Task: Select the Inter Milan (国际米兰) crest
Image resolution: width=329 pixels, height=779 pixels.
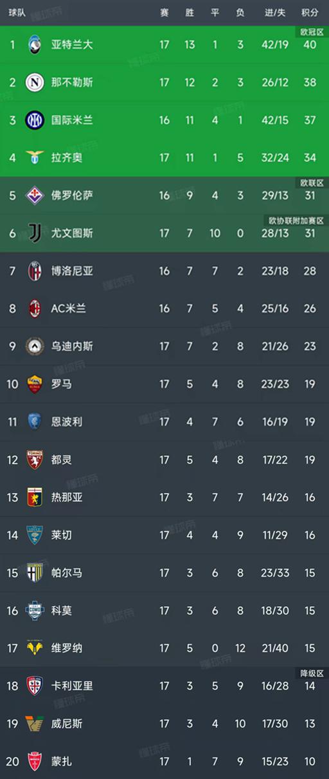Action: click(x=34, y=120)
